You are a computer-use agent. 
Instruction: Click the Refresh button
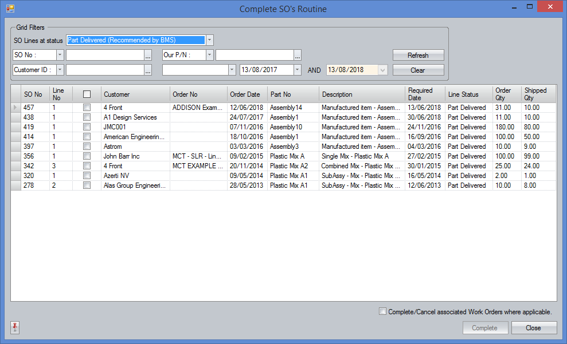point(418,56)
